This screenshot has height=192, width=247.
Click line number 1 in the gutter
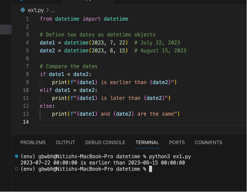(x=28, y=19)
